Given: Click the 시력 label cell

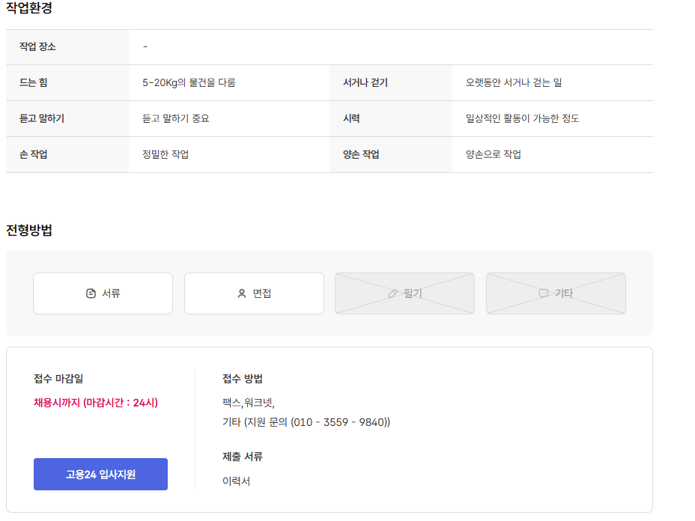Looking at the screenshot, I should tap(351, 118).
